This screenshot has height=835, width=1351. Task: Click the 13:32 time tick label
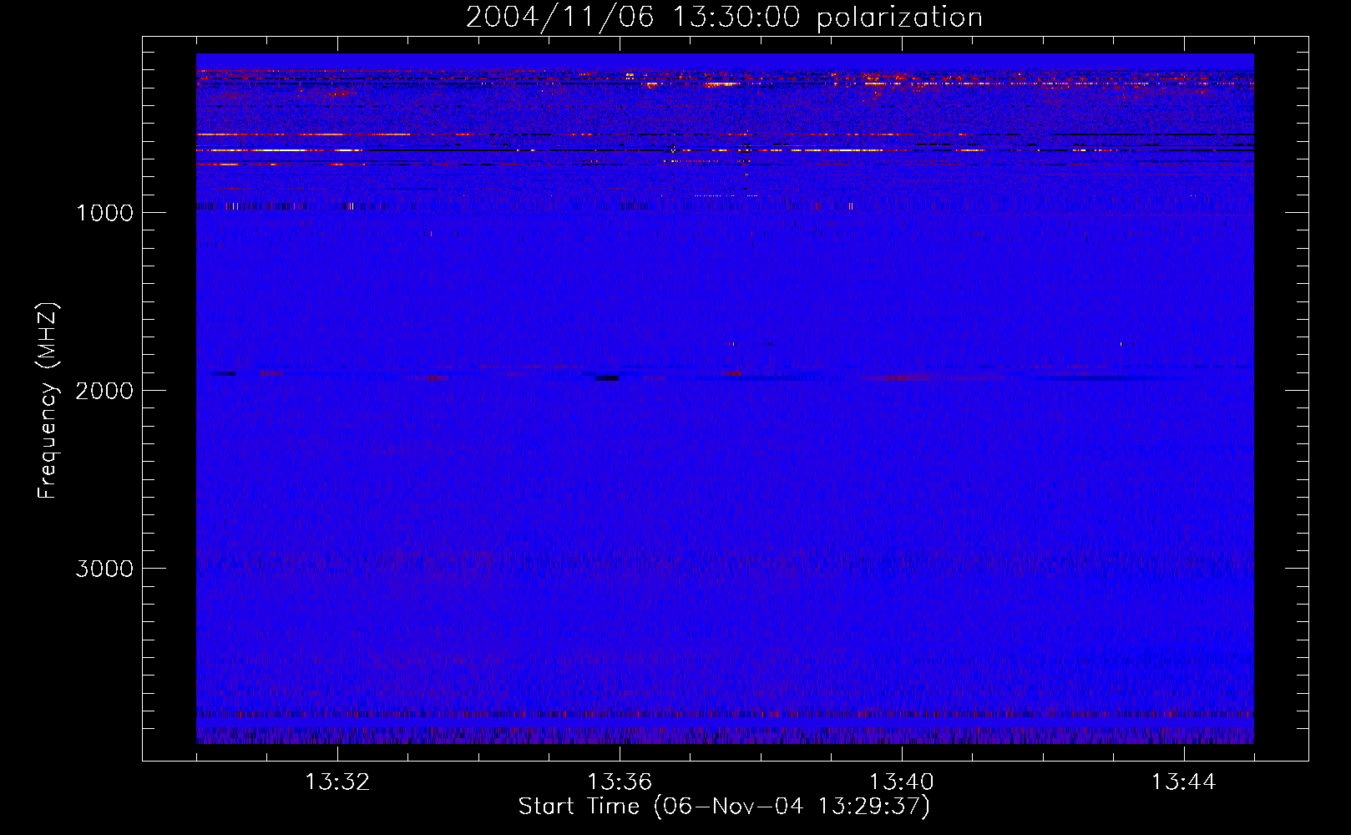tap(337, 782)
